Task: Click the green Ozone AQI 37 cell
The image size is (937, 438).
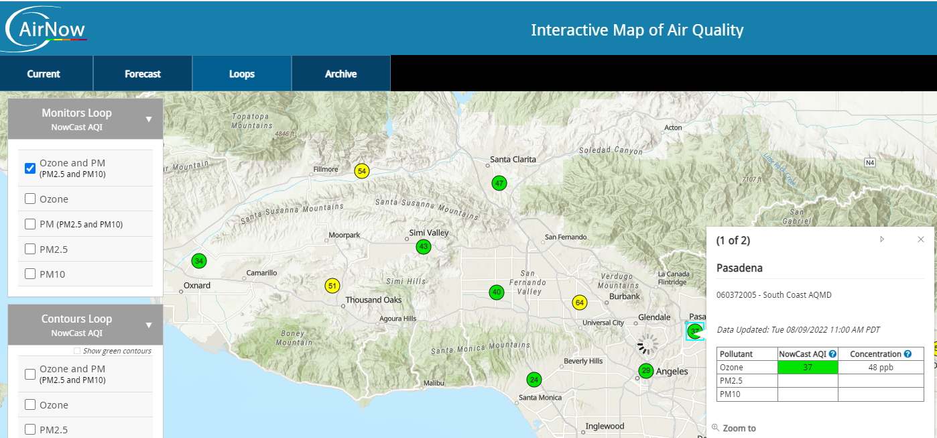Action: [x=808, y=367]
